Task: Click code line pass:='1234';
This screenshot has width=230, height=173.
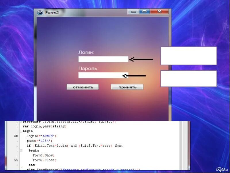Action: coord(40,141)
